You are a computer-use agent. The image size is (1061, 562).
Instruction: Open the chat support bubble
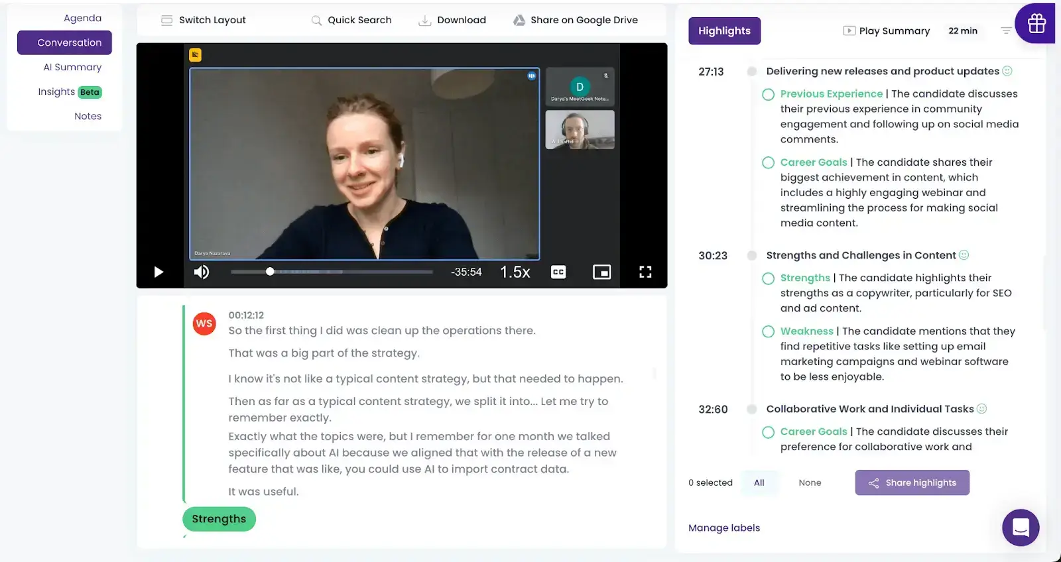1021,528
